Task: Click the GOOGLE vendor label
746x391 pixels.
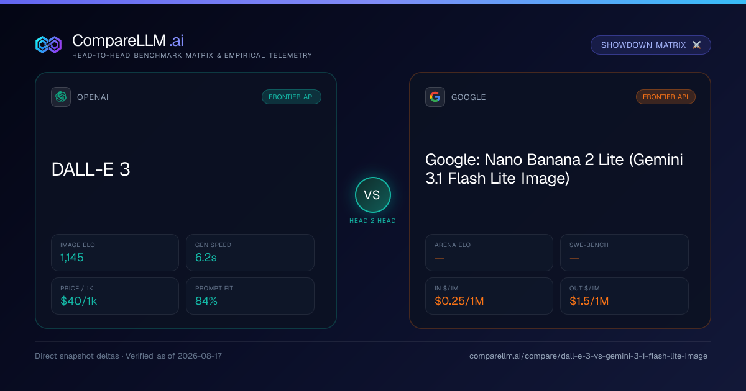Action: tap(469, 97)
